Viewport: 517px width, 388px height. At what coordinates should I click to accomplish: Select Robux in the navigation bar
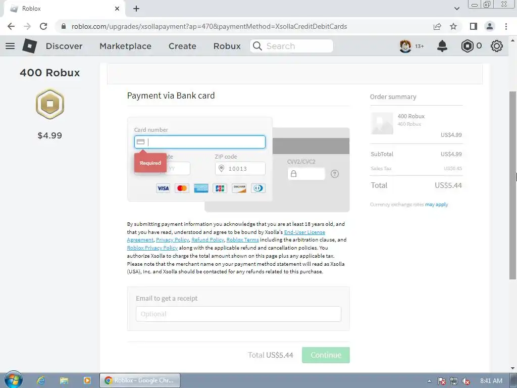227,46
